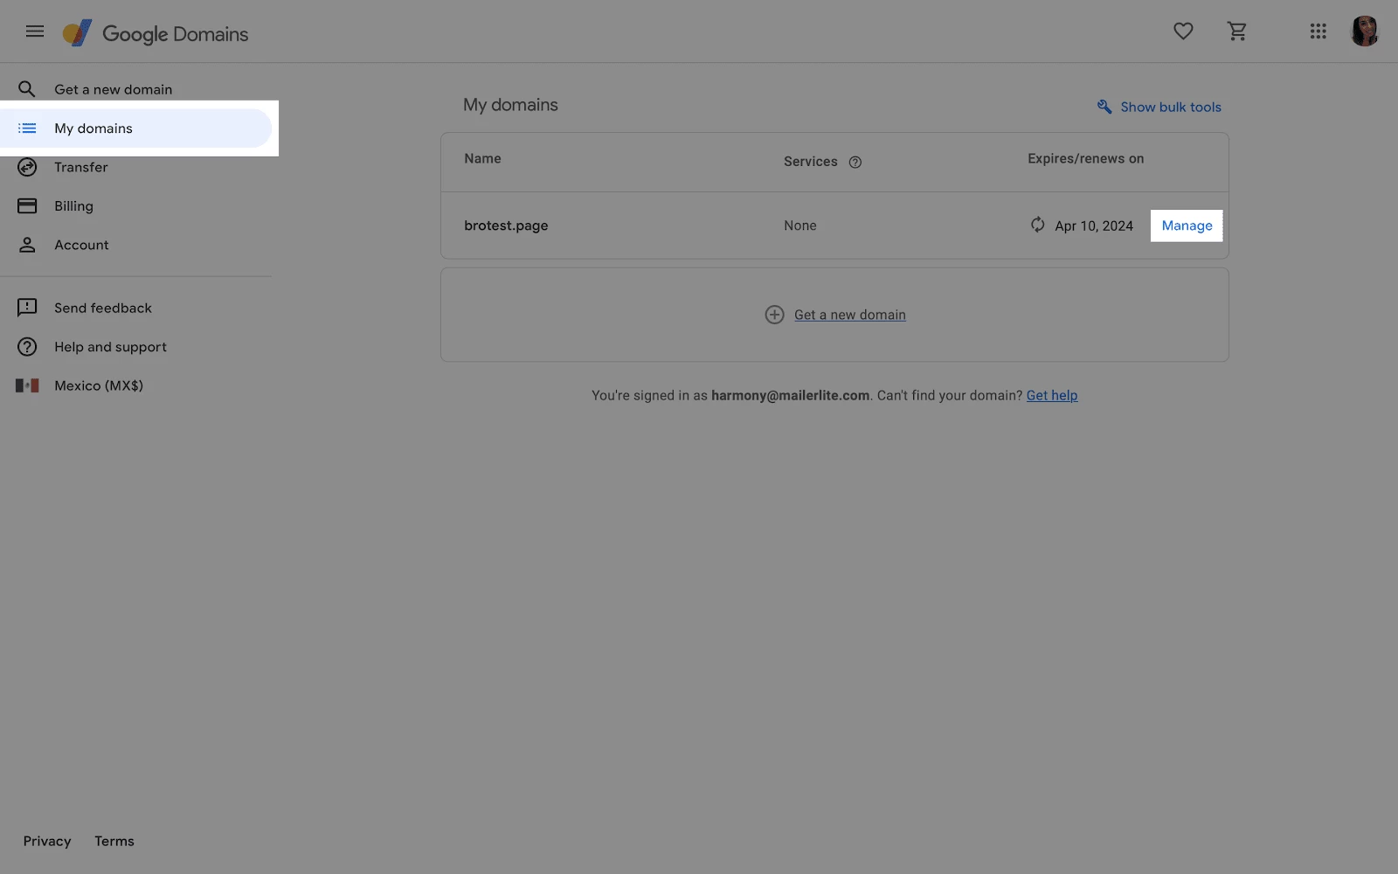1398x874 pixels.
Task: Open Account section
Action: click(x=81, y=245)
